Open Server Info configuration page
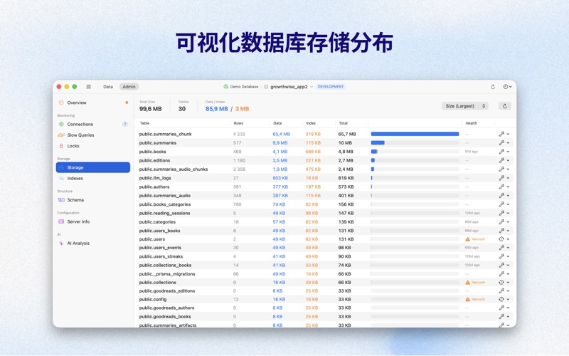 pos(93,221)
